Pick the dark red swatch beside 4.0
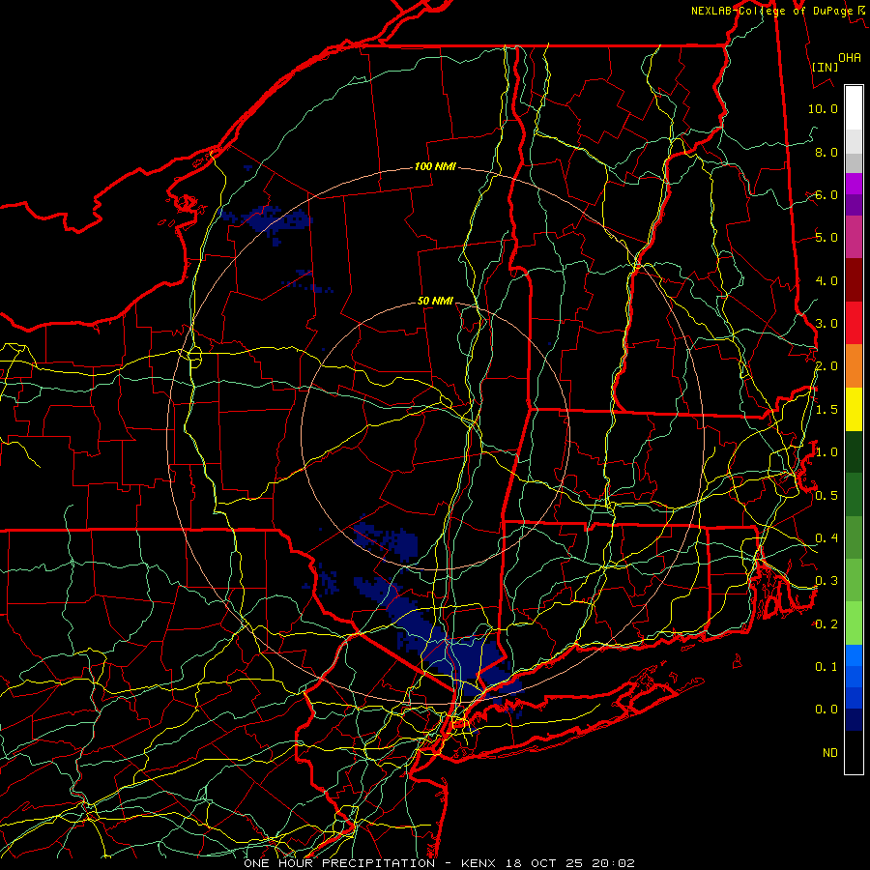The image size is (870, 870). pos(854,280)
